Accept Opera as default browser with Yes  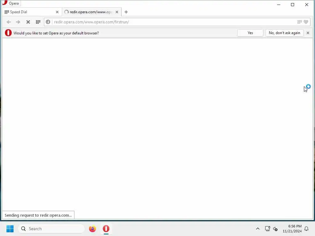[250, 33]
